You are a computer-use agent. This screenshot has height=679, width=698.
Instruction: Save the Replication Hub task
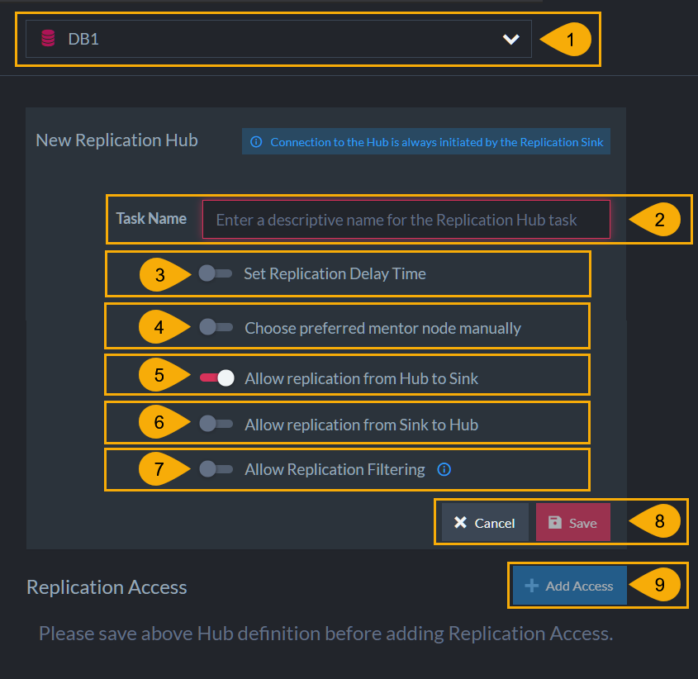coord(573,522)
